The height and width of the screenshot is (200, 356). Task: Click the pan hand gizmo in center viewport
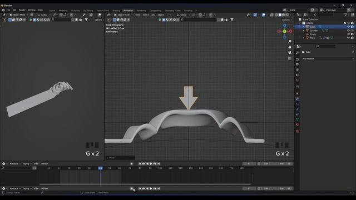click(x=290, y=47)
